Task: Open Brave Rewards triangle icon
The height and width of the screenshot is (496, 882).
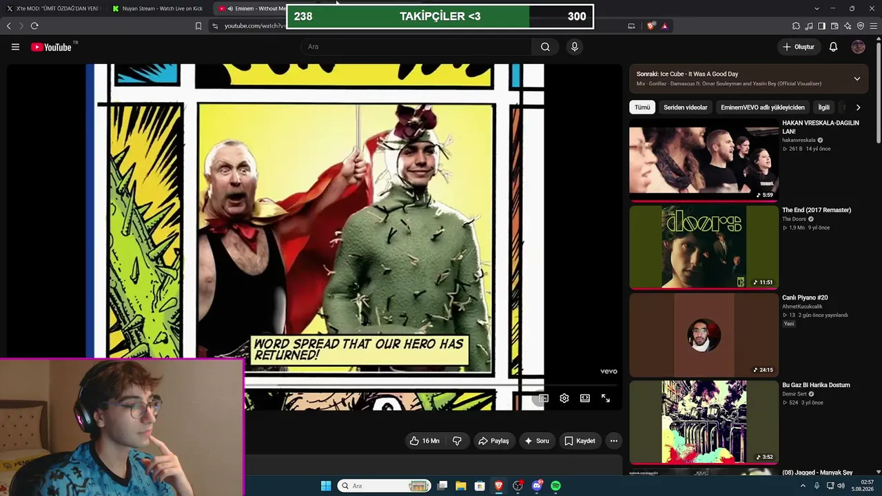Action: [664, 26]
